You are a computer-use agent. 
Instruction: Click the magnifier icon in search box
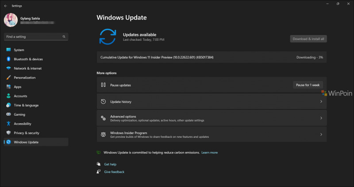pyautogui.click(x=64, y=37)
